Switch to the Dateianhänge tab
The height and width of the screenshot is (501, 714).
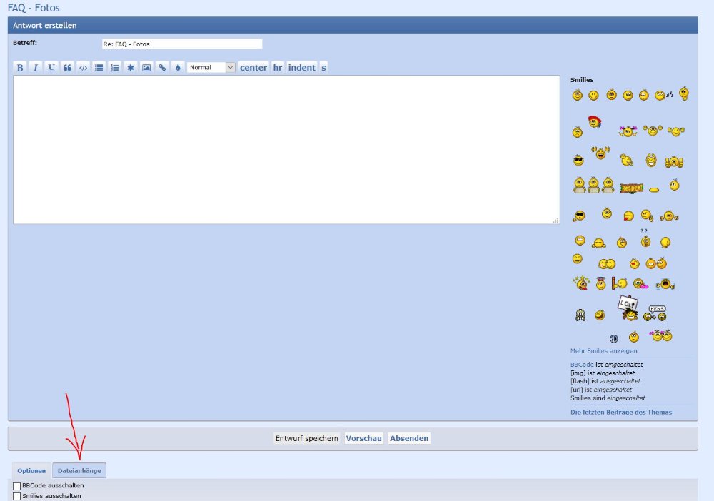coord(79,470)
